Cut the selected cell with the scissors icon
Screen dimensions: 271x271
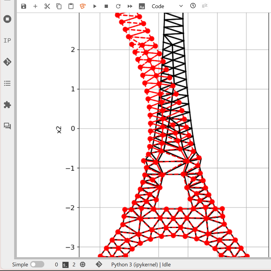coord(47,6)
